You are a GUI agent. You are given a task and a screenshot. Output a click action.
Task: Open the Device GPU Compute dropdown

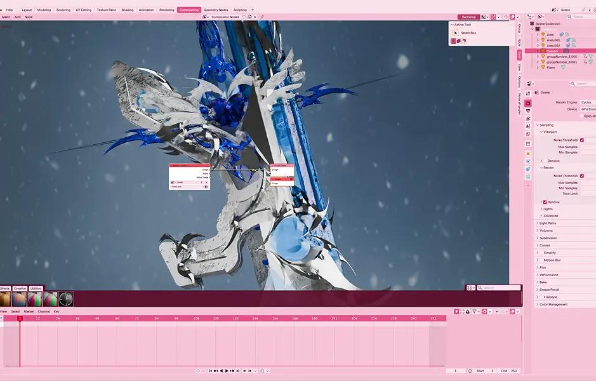point(588,109)
